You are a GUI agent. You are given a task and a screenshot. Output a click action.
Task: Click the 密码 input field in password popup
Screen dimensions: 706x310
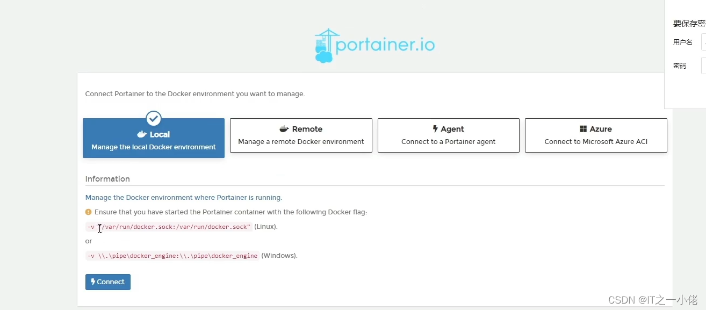pyautogui.click(x=703, y=66)
